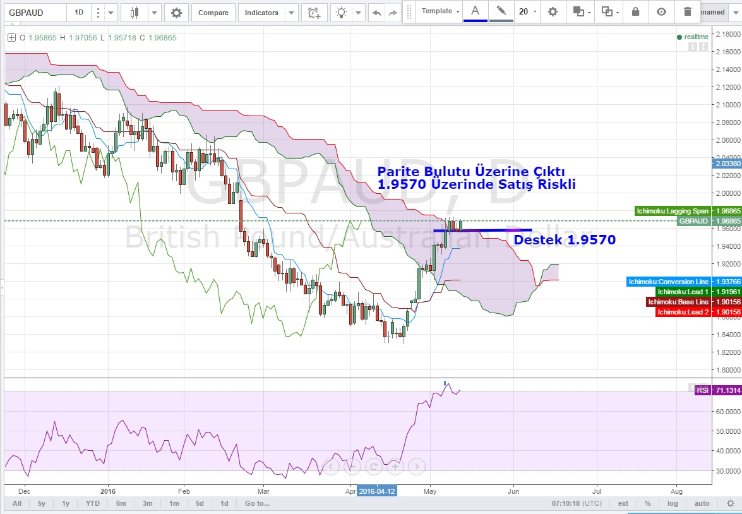Screen dimensions: 742x514
Task: Click the candlestick chart style icon
Action: [134, 13]
